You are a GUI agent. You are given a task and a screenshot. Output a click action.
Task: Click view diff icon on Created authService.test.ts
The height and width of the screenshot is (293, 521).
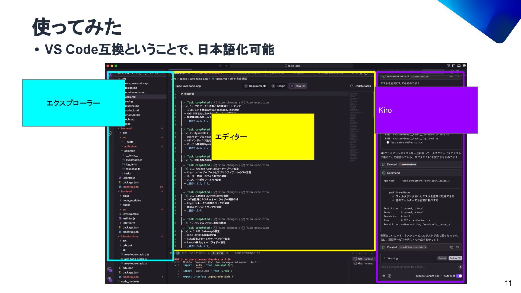(452, 247)
